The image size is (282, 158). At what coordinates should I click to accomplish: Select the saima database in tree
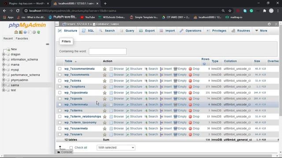(15, 85)
